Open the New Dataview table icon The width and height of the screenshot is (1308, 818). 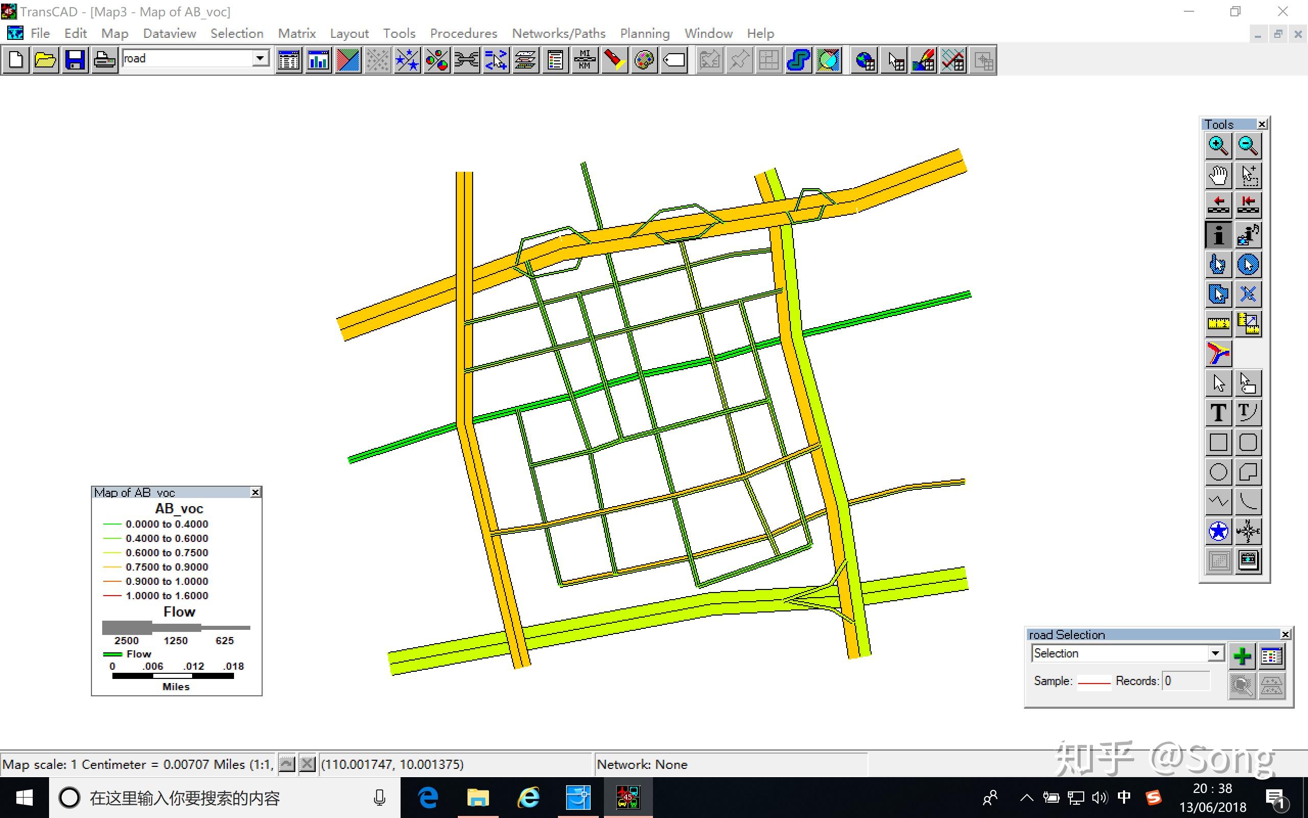(289, 60)
